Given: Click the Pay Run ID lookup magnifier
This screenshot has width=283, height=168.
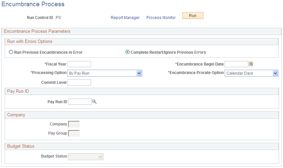Looking at the screenshot, I should [94, 102].
